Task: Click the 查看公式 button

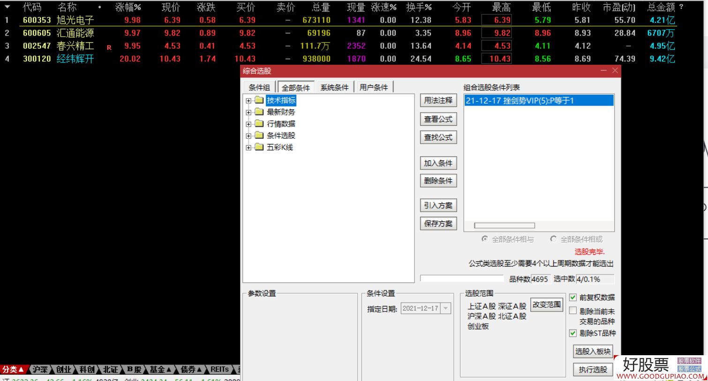Action: tap(438, 119)
